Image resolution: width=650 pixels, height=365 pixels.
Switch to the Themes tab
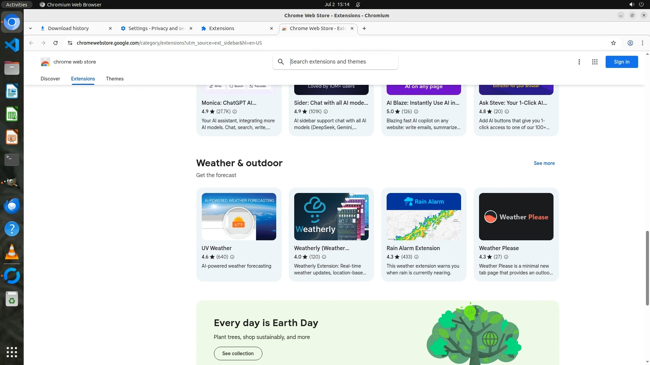pos(114,79)
